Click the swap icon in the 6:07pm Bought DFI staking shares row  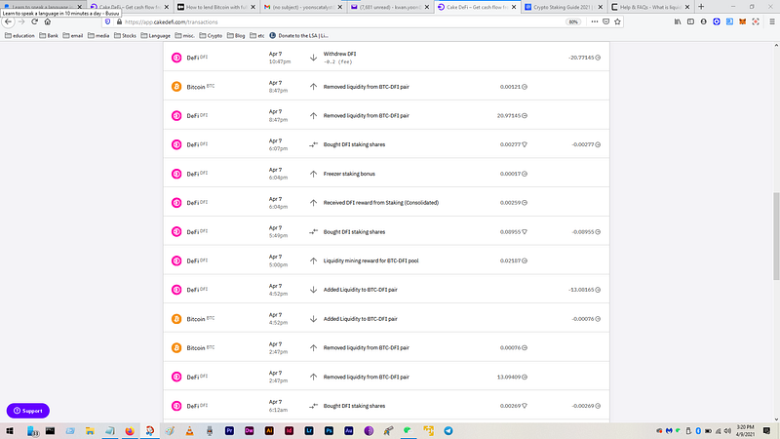pyautogui.click(x=313, y=144)
